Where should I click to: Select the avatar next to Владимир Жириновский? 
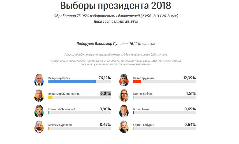(39, 95)
